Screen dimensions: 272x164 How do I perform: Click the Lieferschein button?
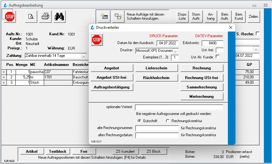(x=157, y=68)
